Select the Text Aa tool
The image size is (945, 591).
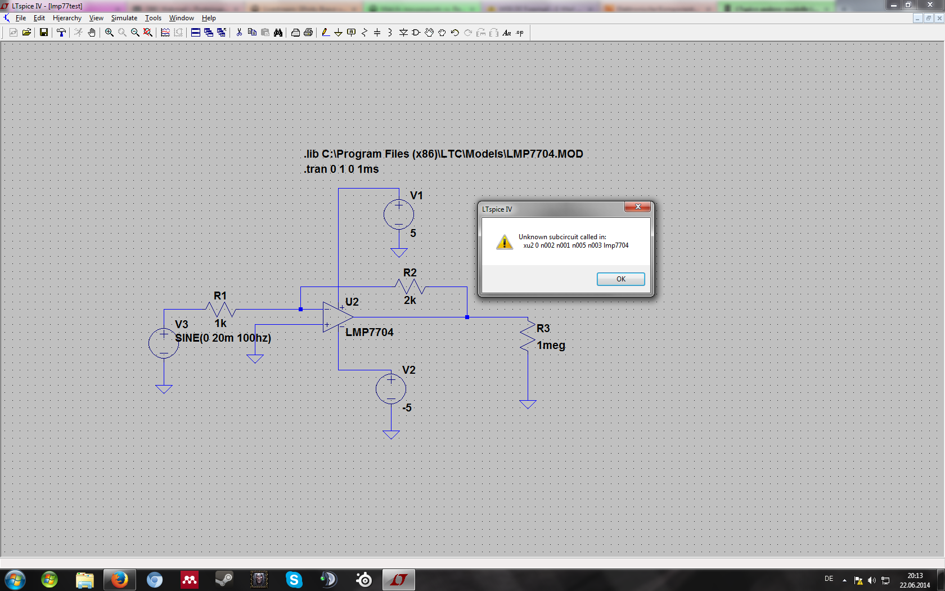(x=507, y=33)
